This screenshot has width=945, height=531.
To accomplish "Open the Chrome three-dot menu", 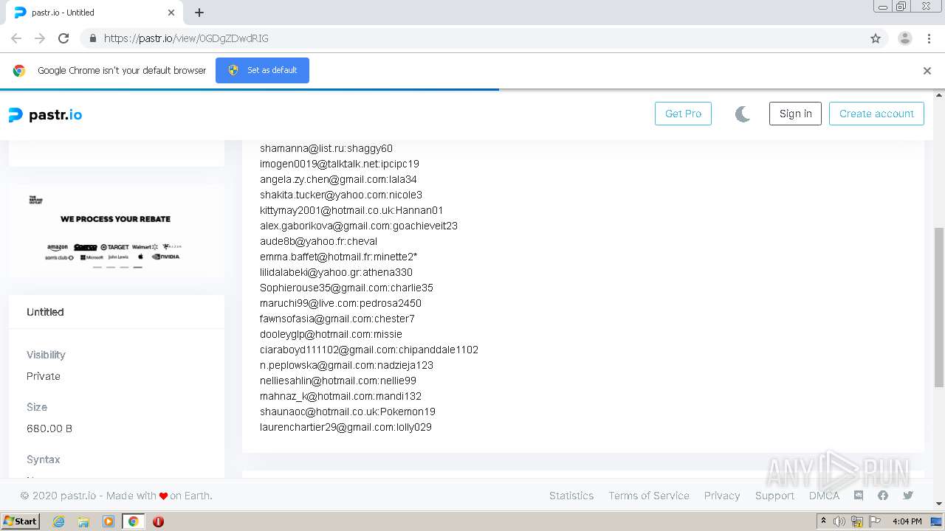I will tap(929, 38).
